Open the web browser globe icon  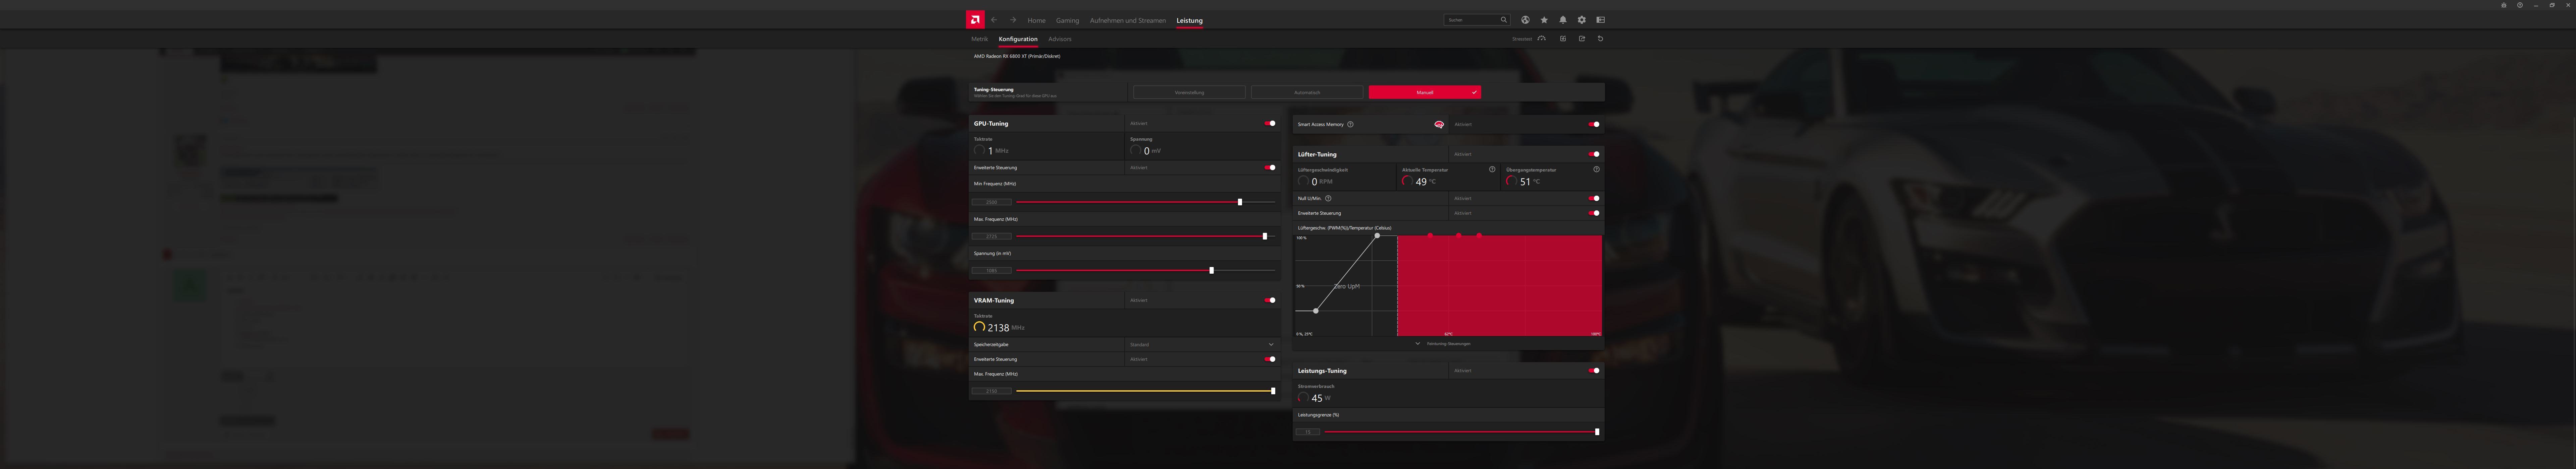[1525, 20]
